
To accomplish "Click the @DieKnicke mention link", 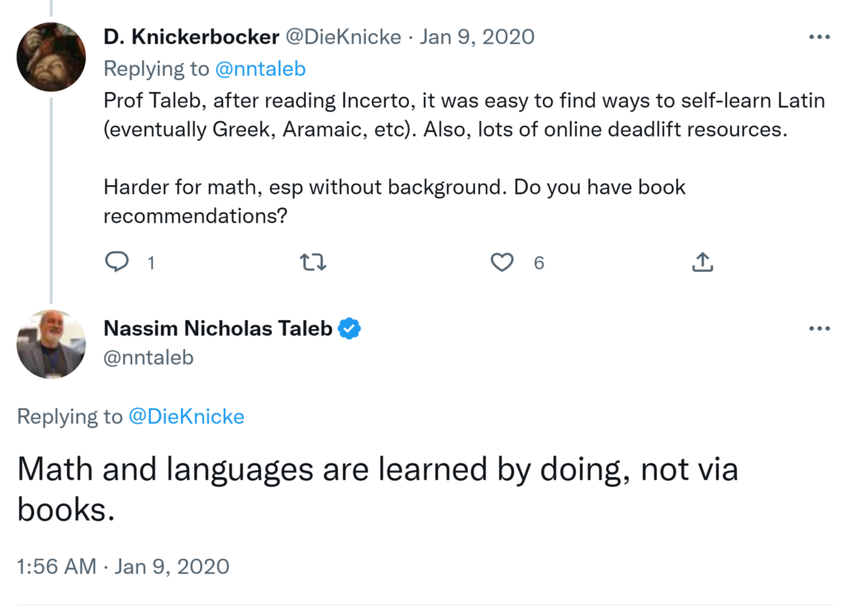I will [186, 417].
